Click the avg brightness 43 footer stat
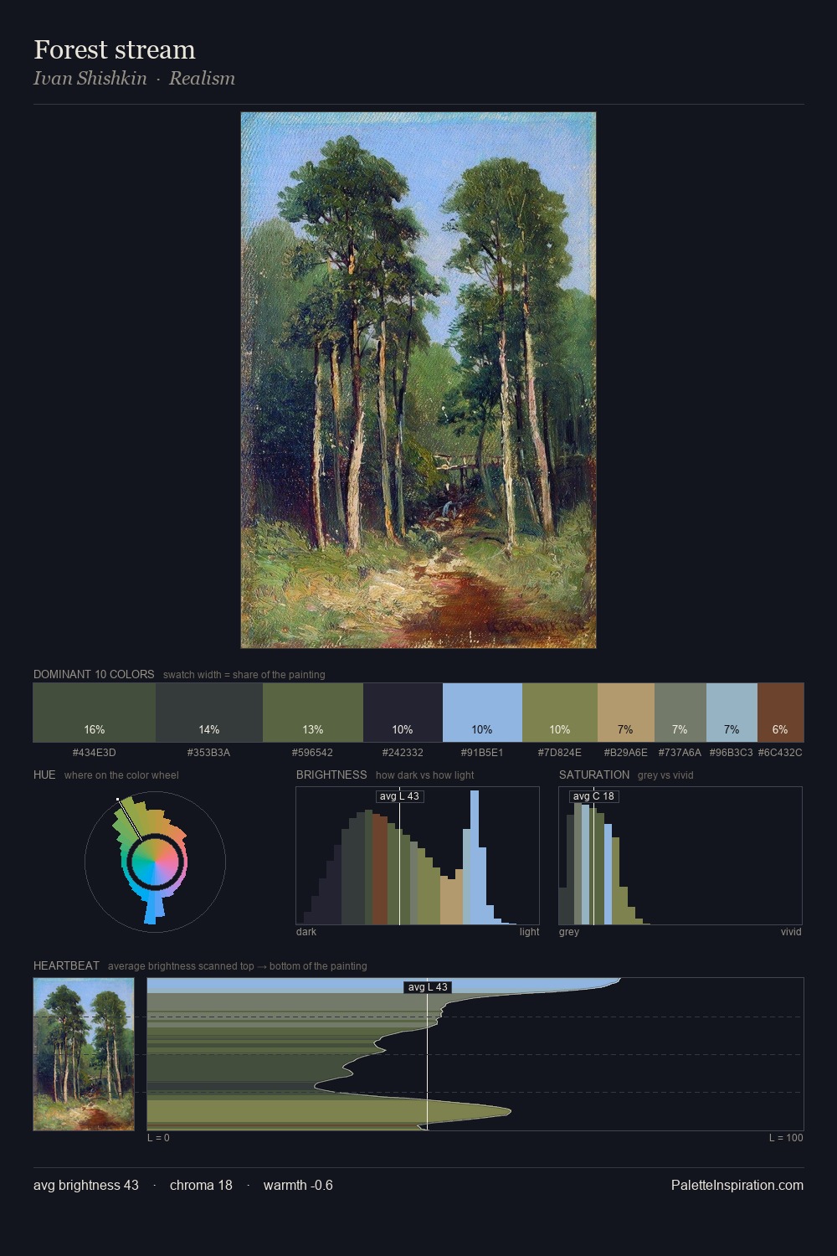Image resolution: width=837 pixels, height=1256 pixels. point(86,1185)
